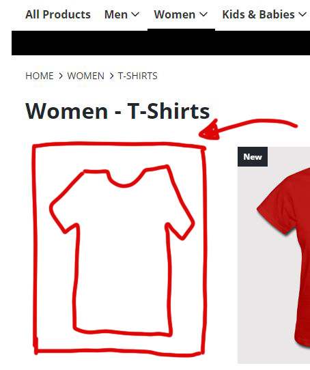
Task: Click the hand-drawn red arrow head
Action: point(209,131)
